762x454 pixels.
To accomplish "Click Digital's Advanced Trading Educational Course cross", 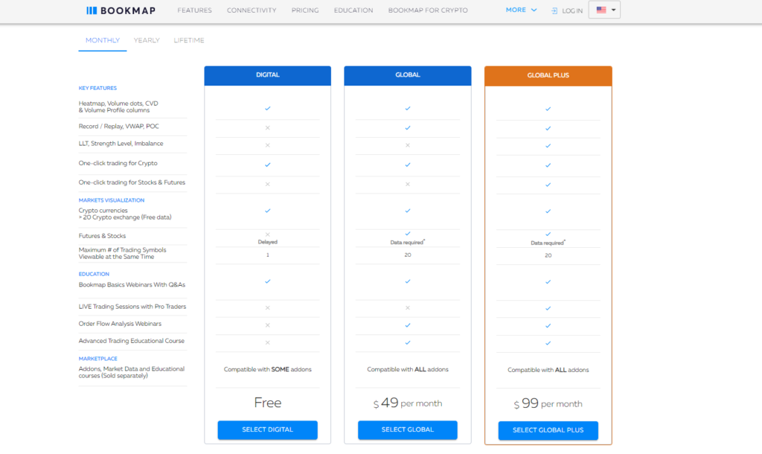I will tap(267, 342).
